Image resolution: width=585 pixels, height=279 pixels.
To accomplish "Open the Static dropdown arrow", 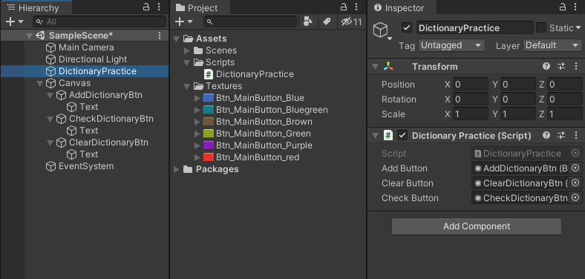I will (578, 27).
